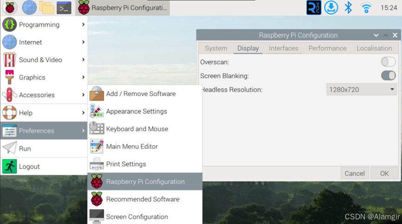Choose the Logout menu label
Screen dimensions: 402x224
[29, 166]
